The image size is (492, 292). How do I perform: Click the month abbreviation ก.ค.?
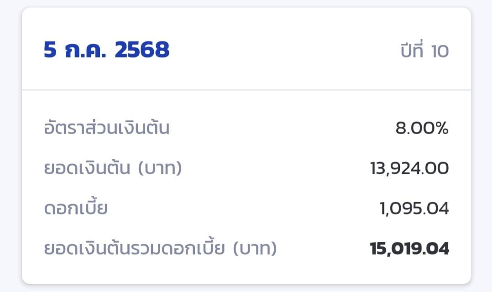coord(85,50)
